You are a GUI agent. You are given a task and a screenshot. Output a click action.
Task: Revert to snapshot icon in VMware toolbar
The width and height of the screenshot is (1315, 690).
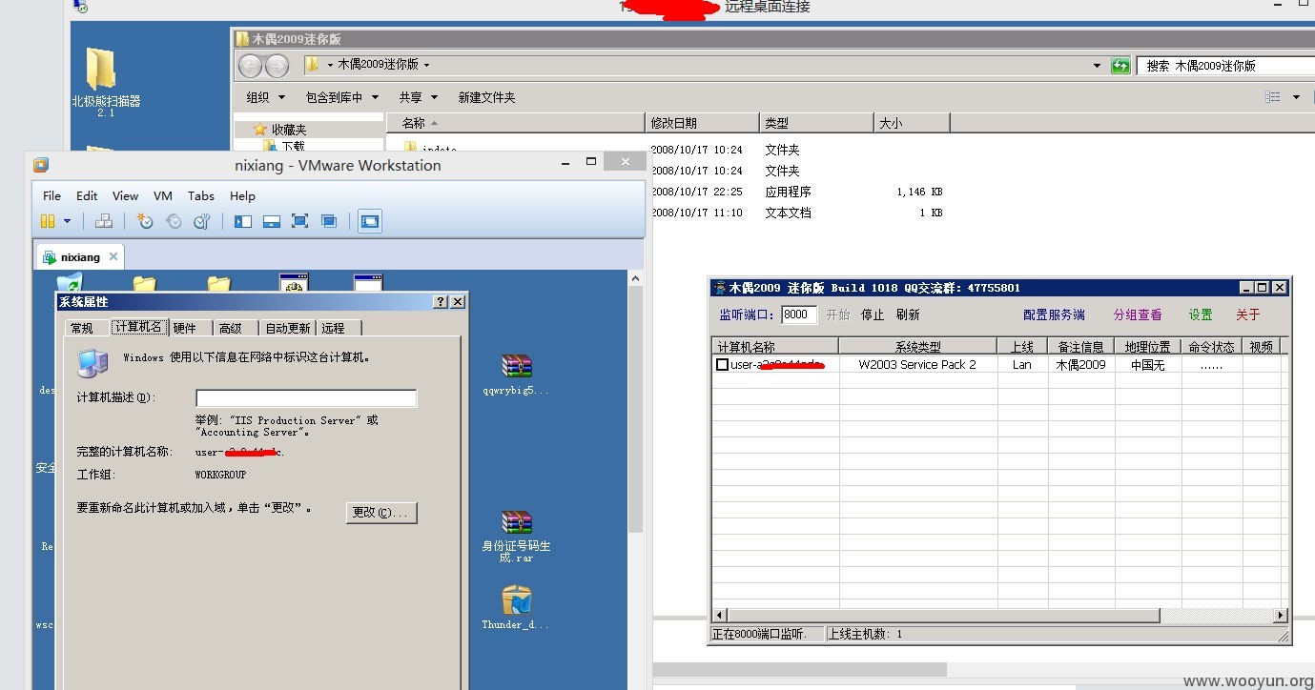[x=174, y=221]
